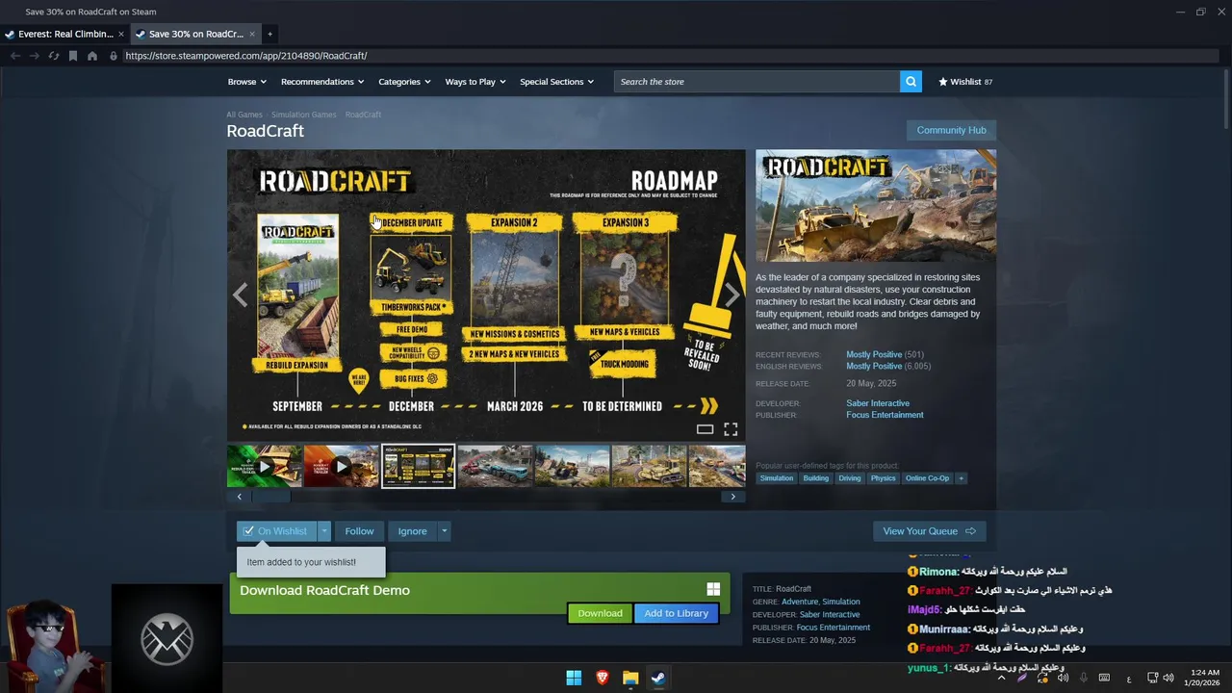Open a new tab with plus icon

click(x=269, y=34)
